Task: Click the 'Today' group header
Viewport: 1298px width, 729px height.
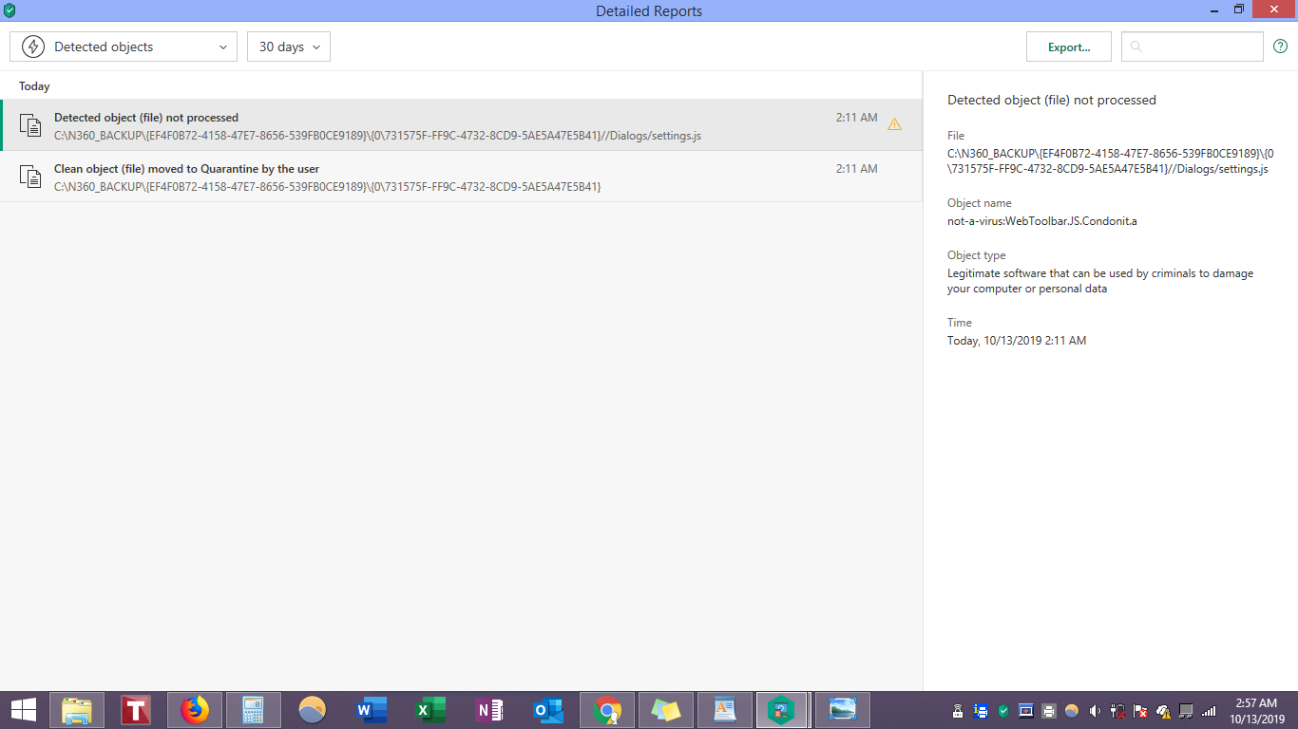Action: pyautogui.click(x=34, y=86)
